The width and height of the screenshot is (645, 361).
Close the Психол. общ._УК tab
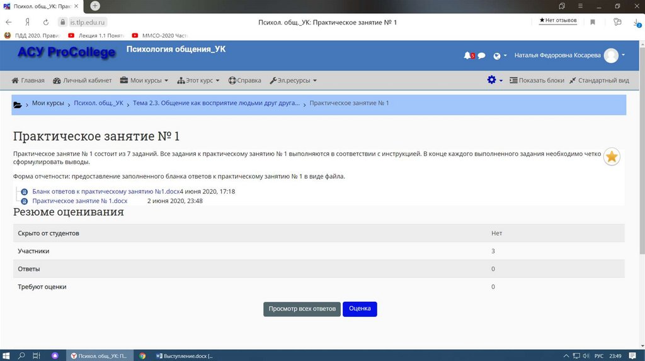pos(76,6)
